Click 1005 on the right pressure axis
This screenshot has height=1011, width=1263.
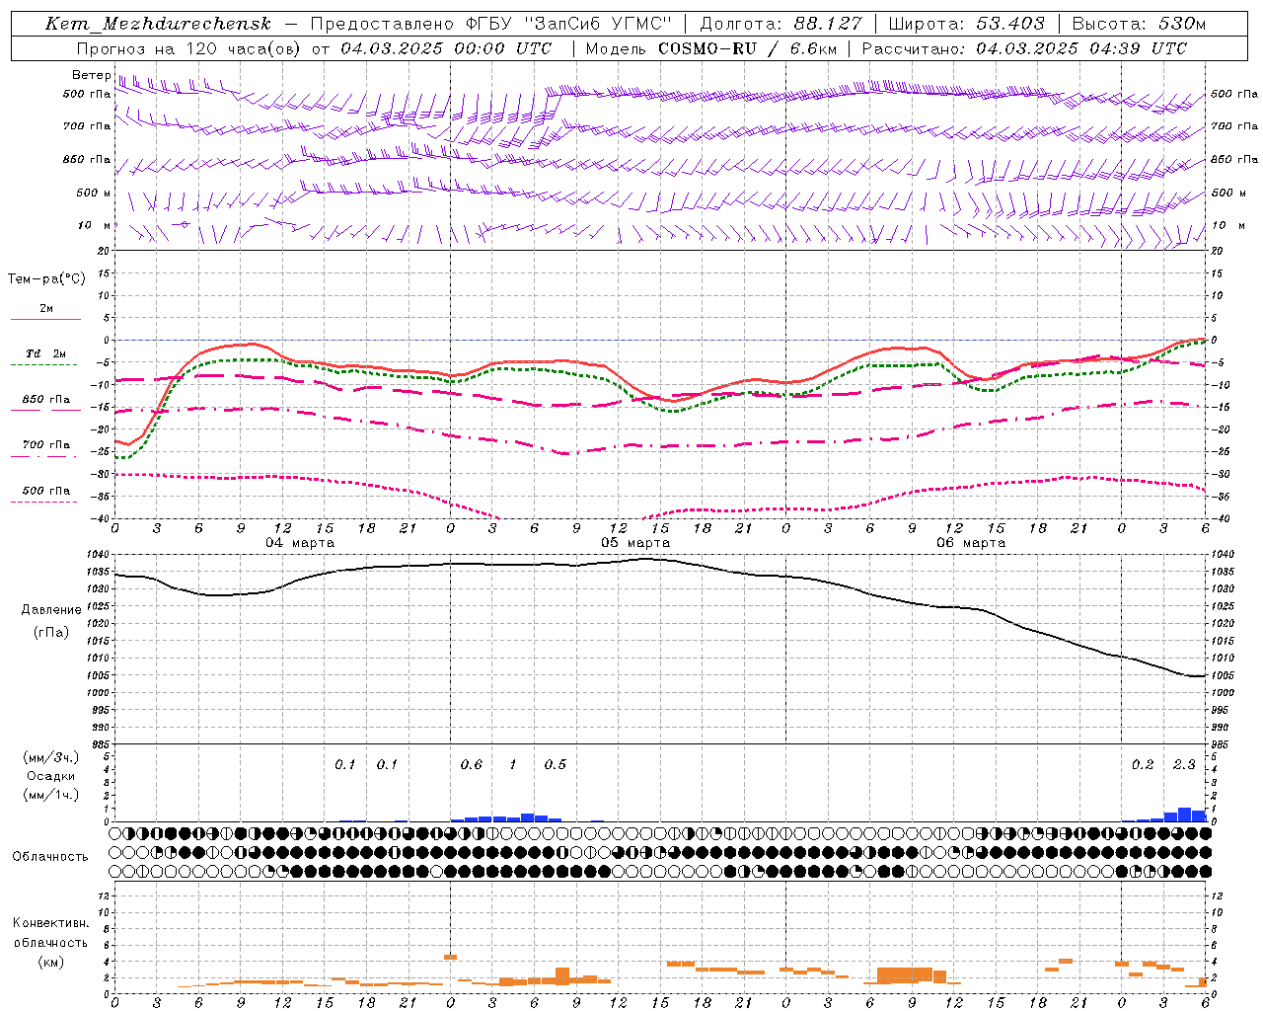(1222, 675)
